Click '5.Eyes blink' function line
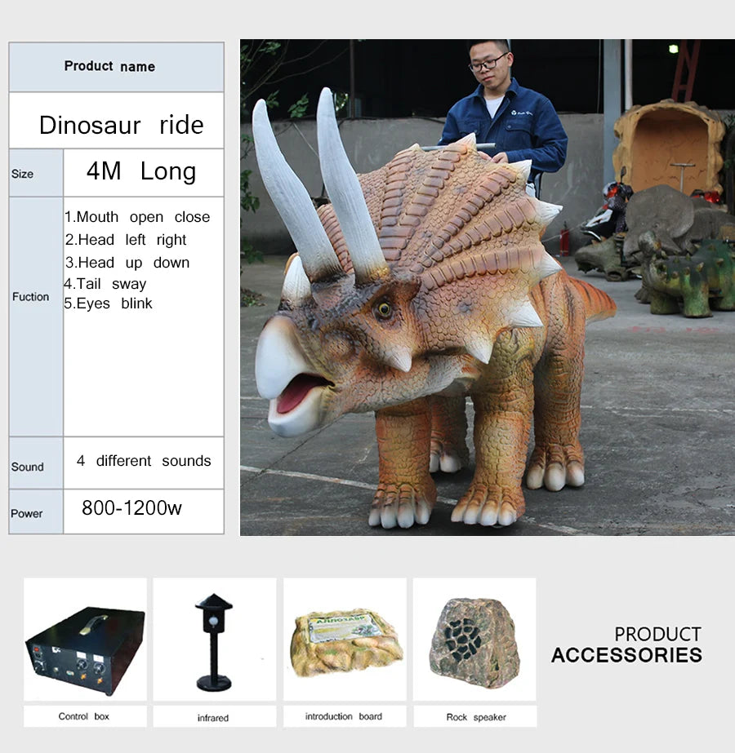Screen dimensions: 735x753 coord(108,303)
